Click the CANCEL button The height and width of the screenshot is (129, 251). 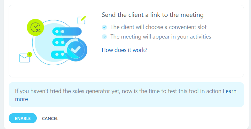click(50, 118)
